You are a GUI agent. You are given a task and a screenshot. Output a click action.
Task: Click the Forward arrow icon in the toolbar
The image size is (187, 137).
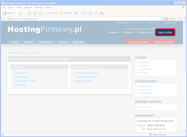tap(21, 13)
